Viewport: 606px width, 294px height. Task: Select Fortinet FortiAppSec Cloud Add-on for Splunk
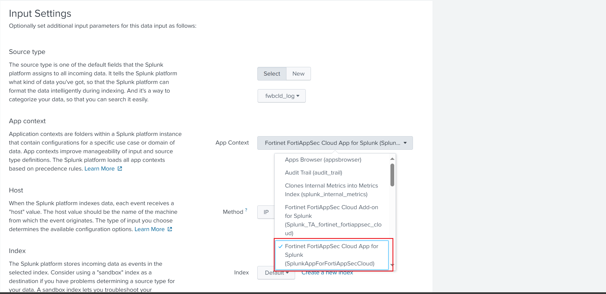point(333,220)
